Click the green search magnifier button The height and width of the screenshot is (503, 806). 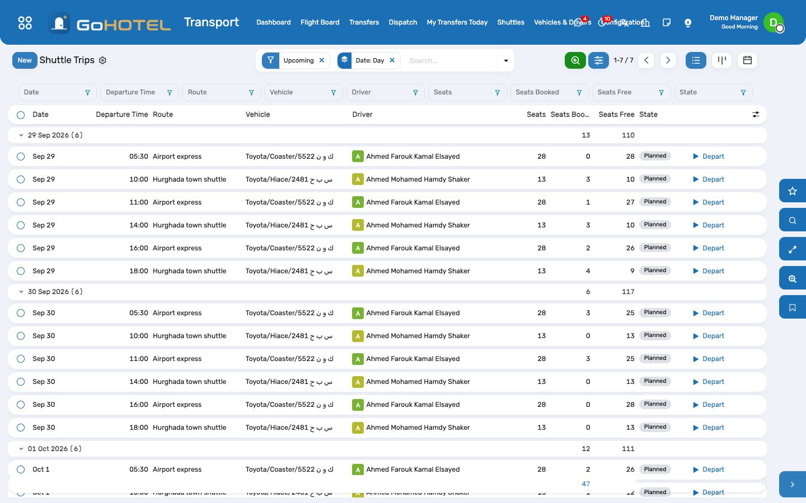click(x=575, y=60)
